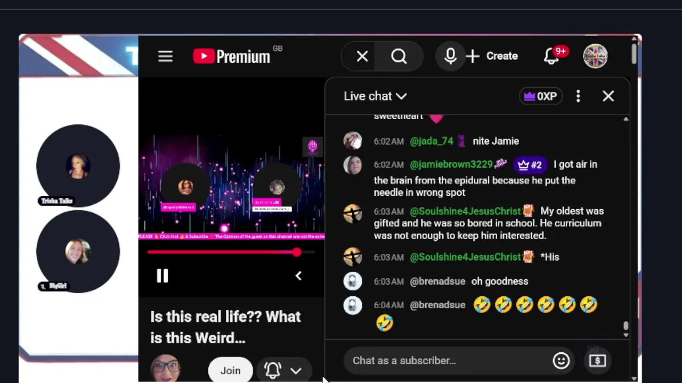This screenshot has width=682, height=383.
Task: Open the 0XP crown points badge
Action: (541, 96)
